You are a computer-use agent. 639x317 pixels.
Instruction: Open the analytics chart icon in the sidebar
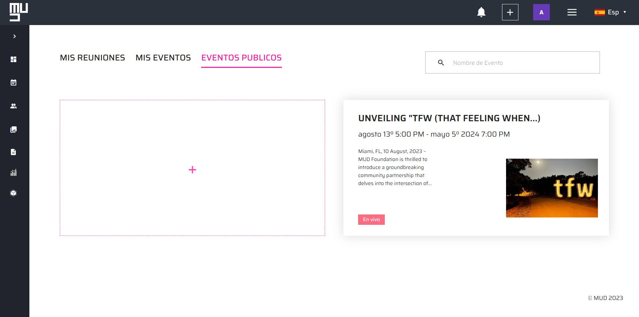click(13, 173)
